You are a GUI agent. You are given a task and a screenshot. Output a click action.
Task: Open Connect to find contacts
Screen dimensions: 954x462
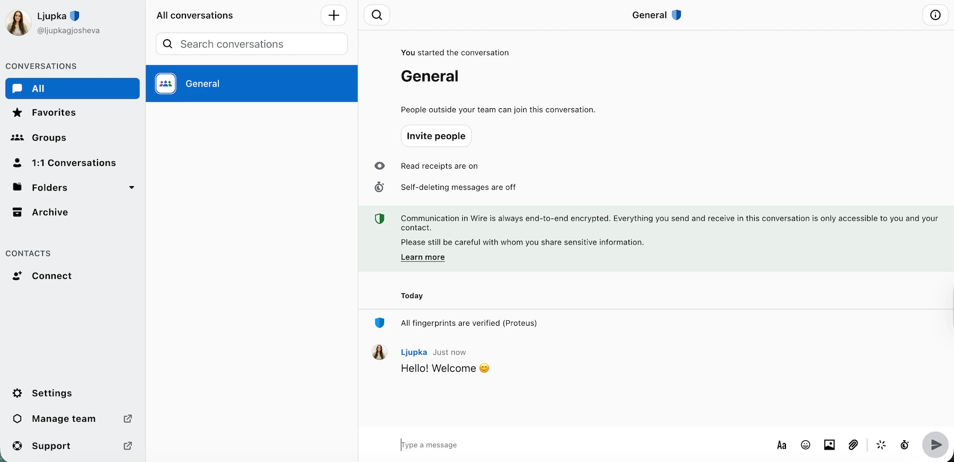(73, 276)
